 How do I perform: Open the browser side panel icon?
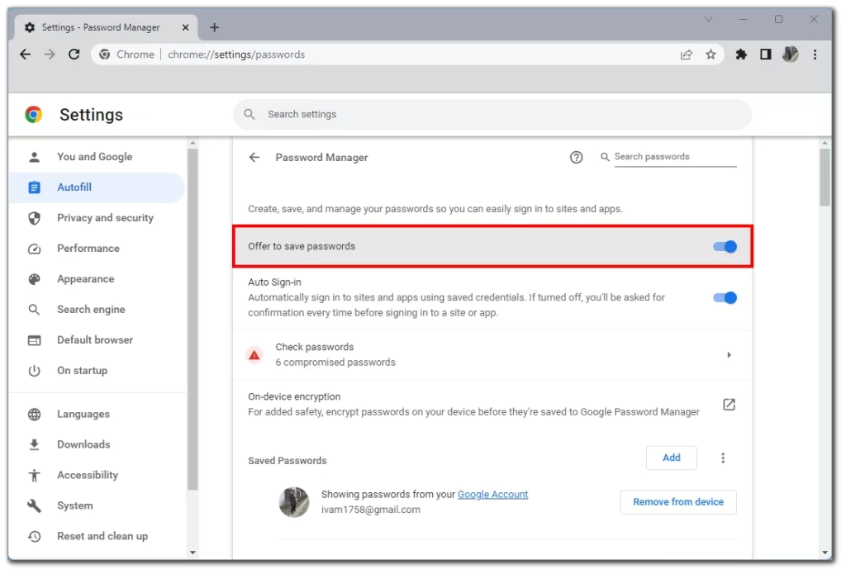(766, 55)
